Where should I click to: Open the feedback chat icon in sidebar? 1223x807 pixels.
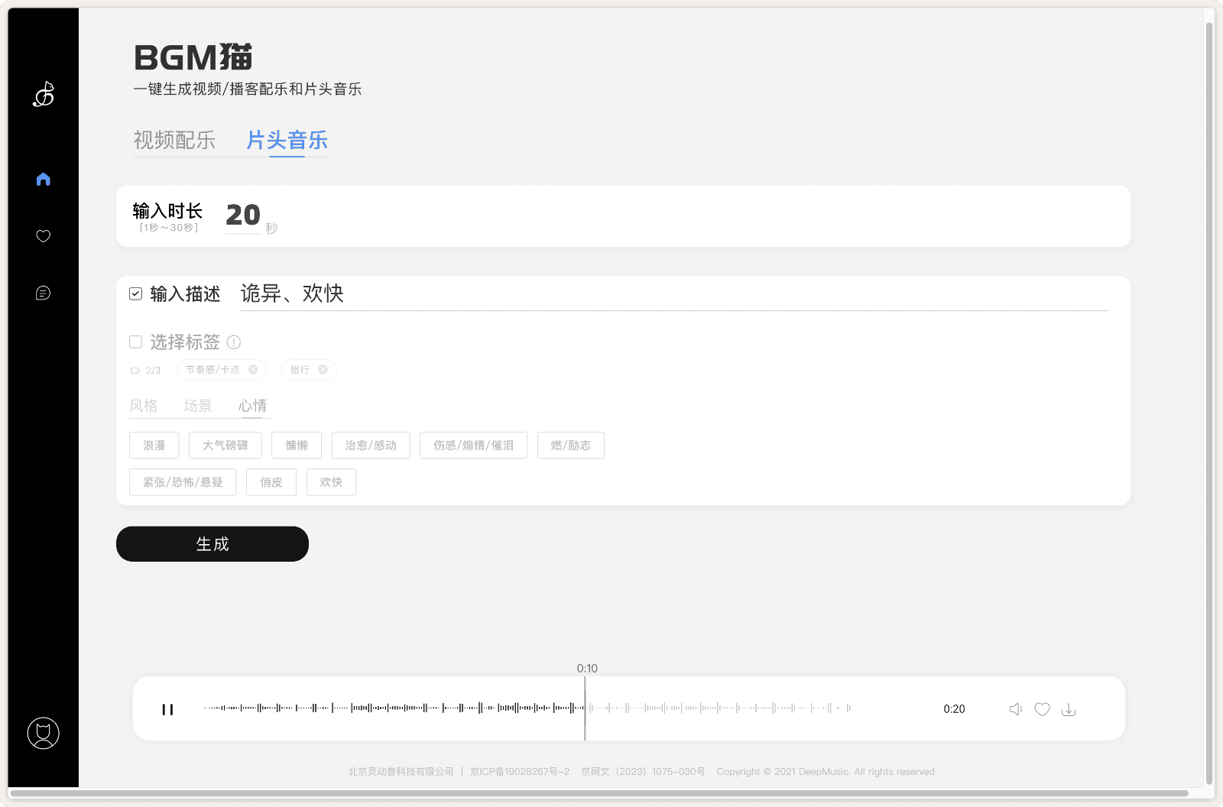(x=44, y=293)
